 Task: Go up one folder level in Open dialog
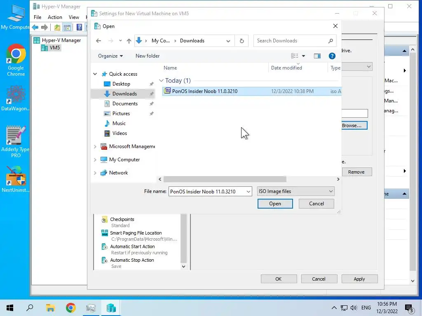click(129, 41)
